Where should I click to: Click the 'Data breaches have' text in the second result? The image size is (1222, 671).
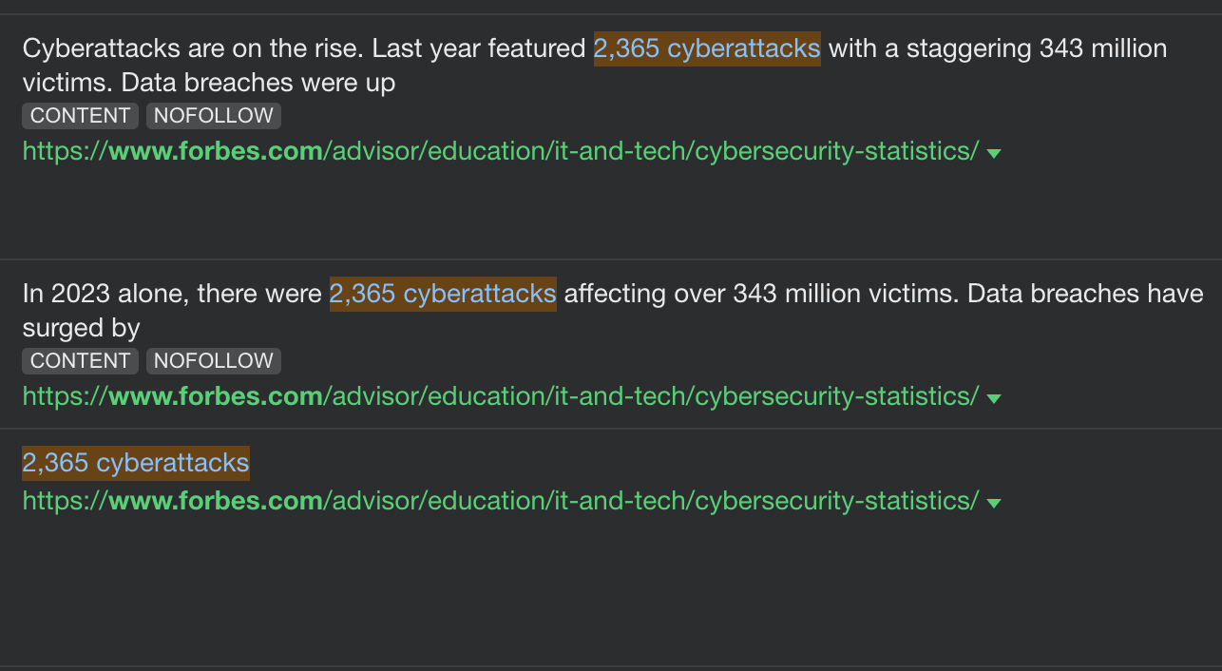click(1085, 294)
